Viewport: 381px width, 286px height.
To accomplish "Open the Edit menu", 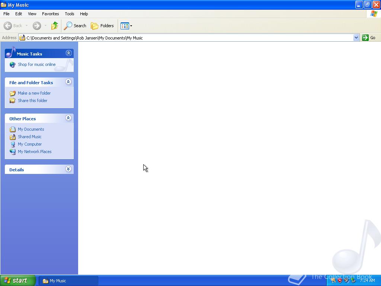I will (19, 14).
